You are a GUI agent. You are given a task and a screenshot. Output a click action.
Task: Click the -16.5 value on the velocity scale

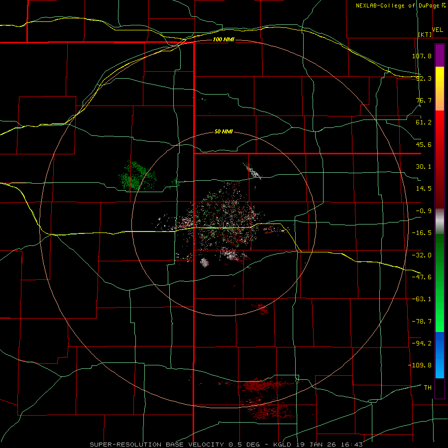pyautogui.click(x=422, y=233)
